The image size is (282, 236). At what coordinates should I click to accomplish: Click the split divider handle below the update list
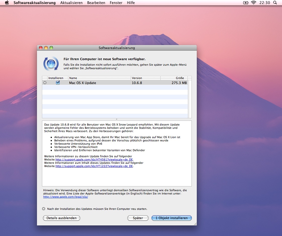(117, 119)
